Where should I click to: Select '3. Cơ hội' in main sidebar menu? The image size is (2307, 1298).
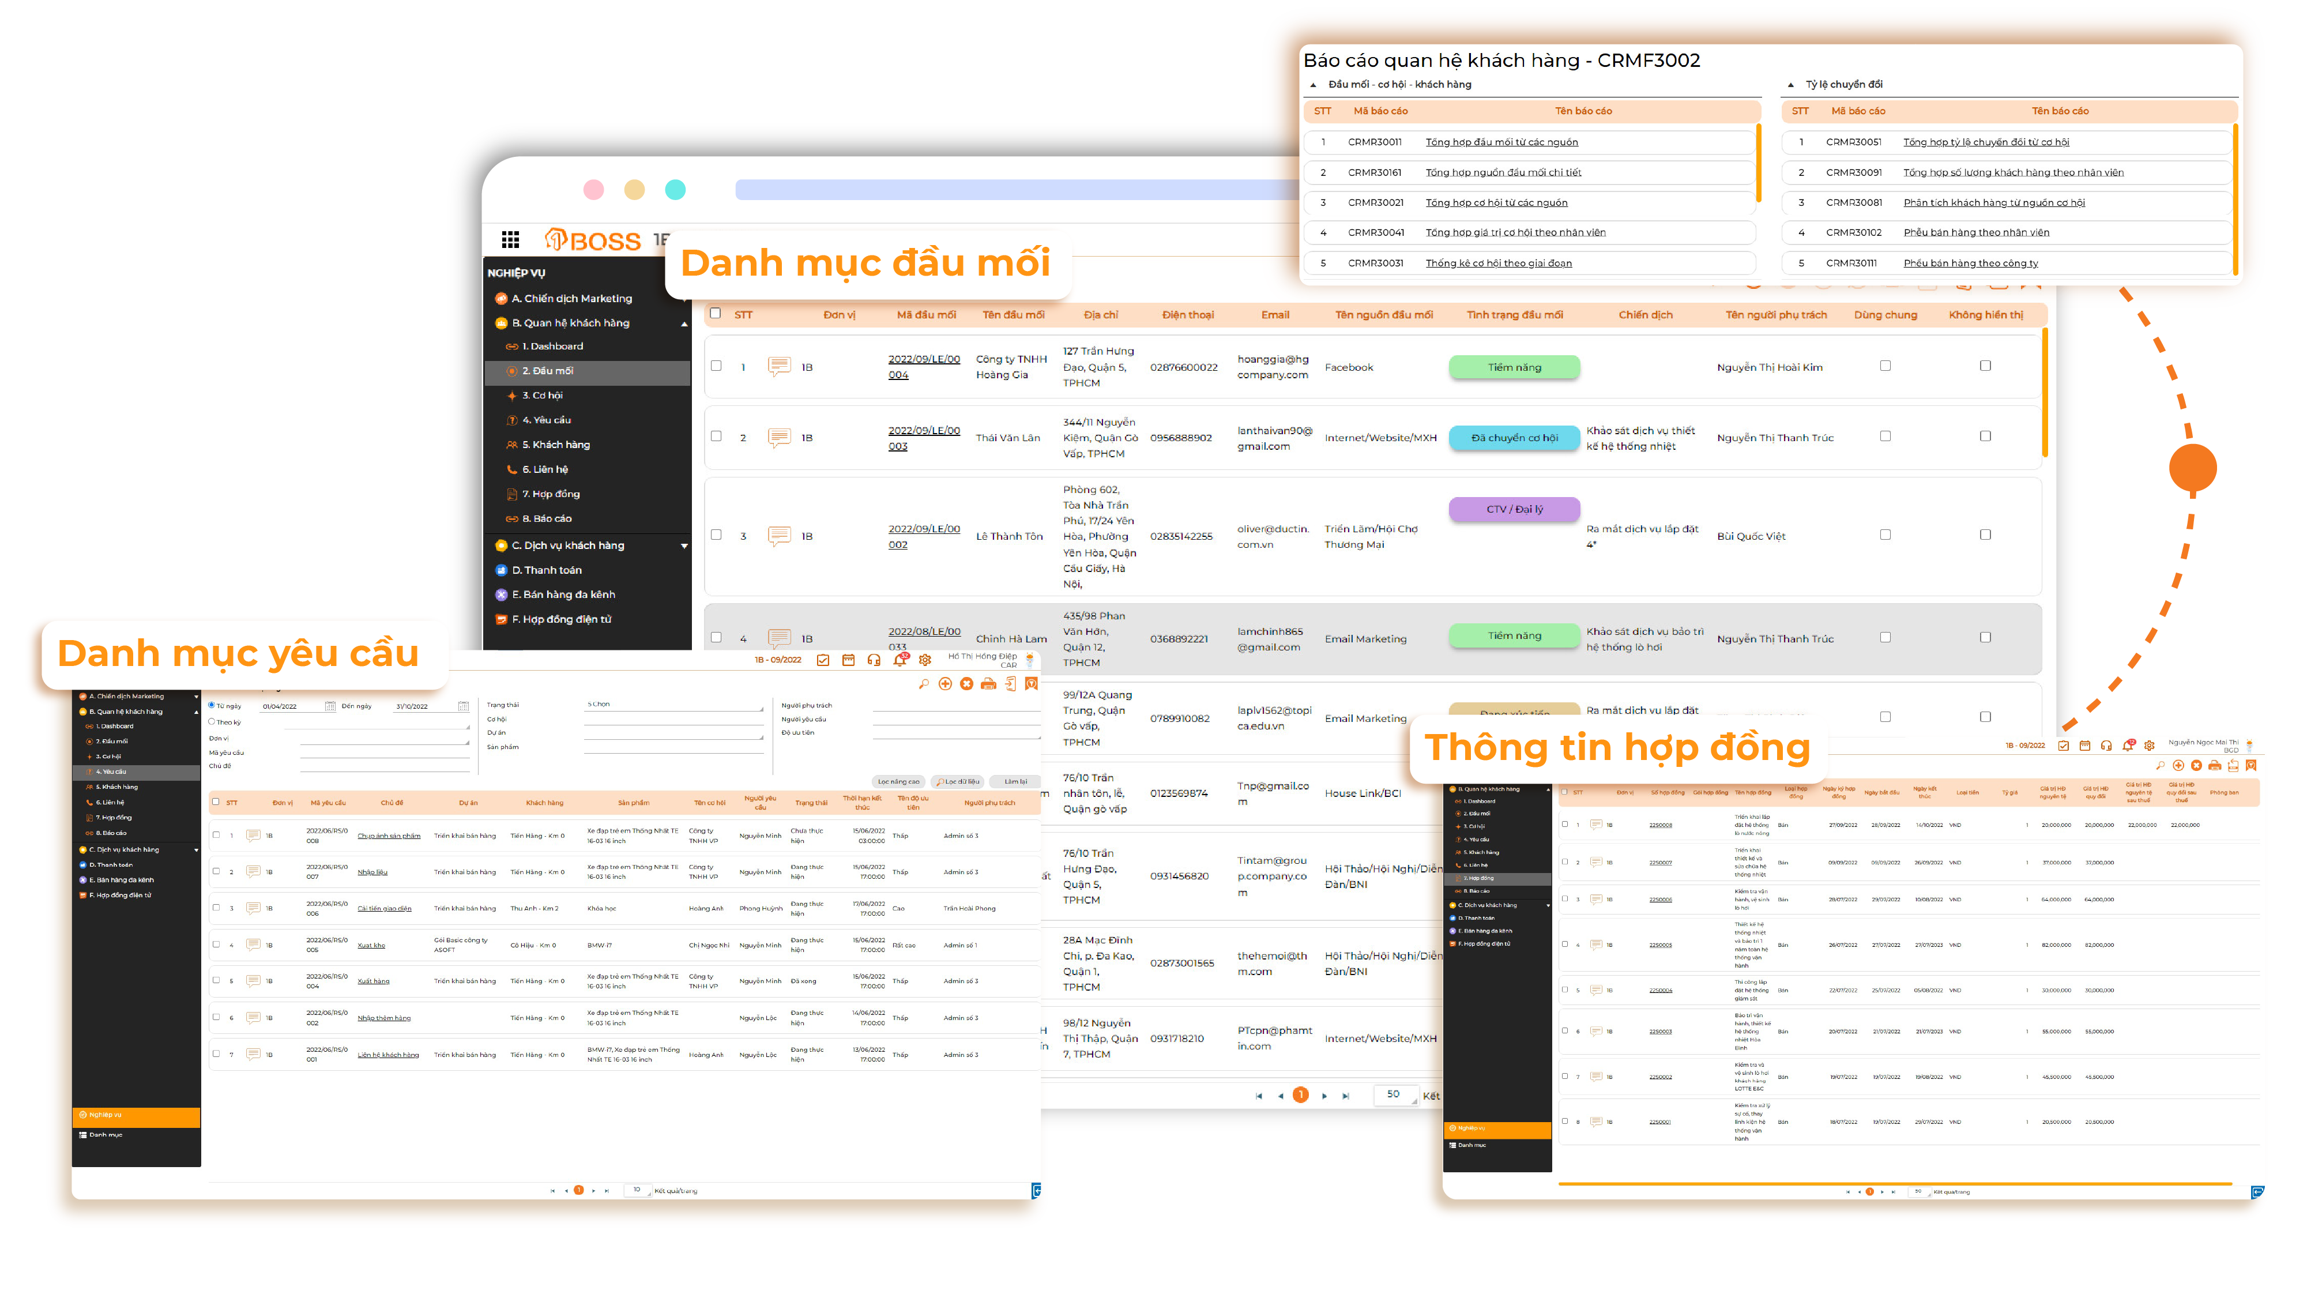(542, 395)
